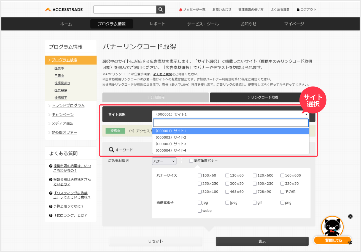The width and height of the screenshot is (361, 252).
Task: Select (000004) サイト4 option
Action: (231, 150)
